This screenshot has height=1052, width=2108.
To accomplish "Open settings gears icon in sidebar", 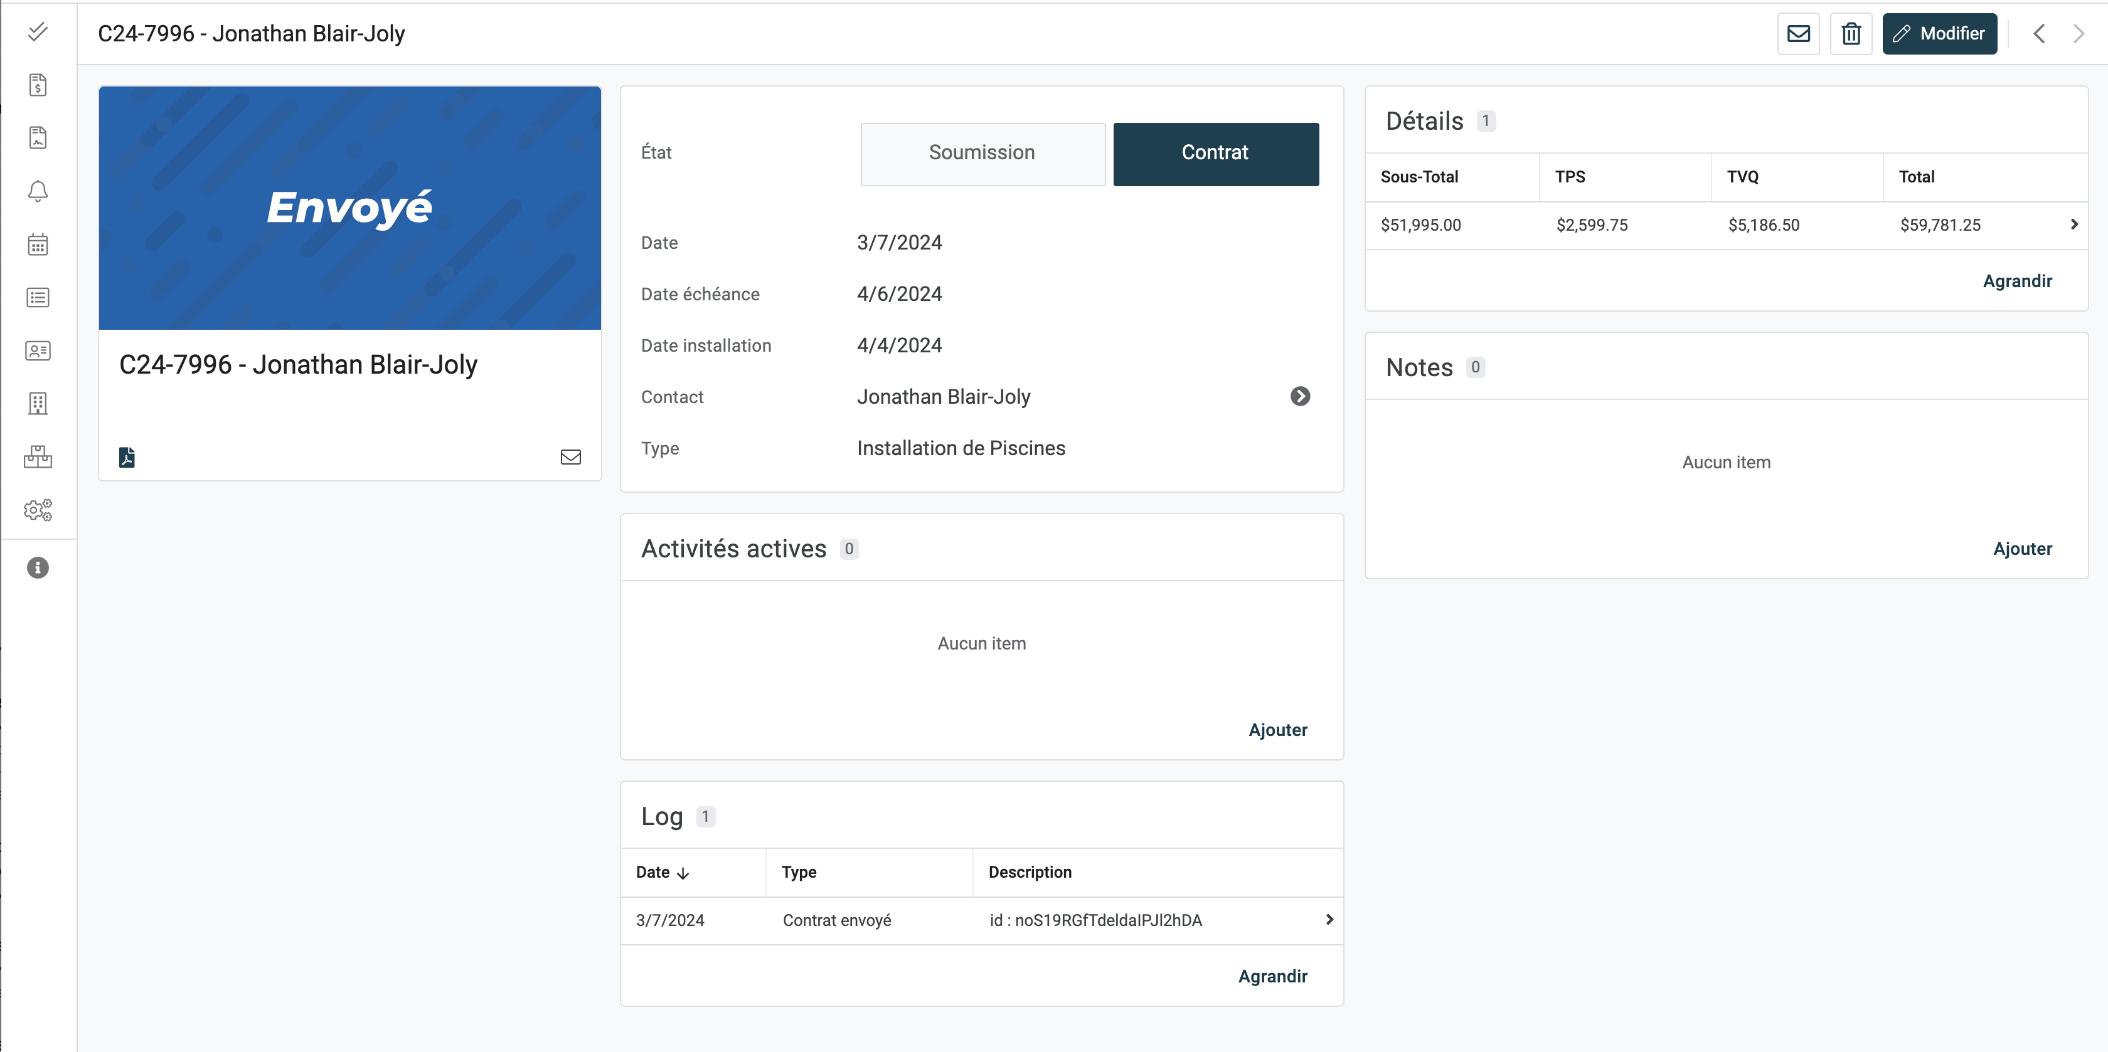I will 38,510.
